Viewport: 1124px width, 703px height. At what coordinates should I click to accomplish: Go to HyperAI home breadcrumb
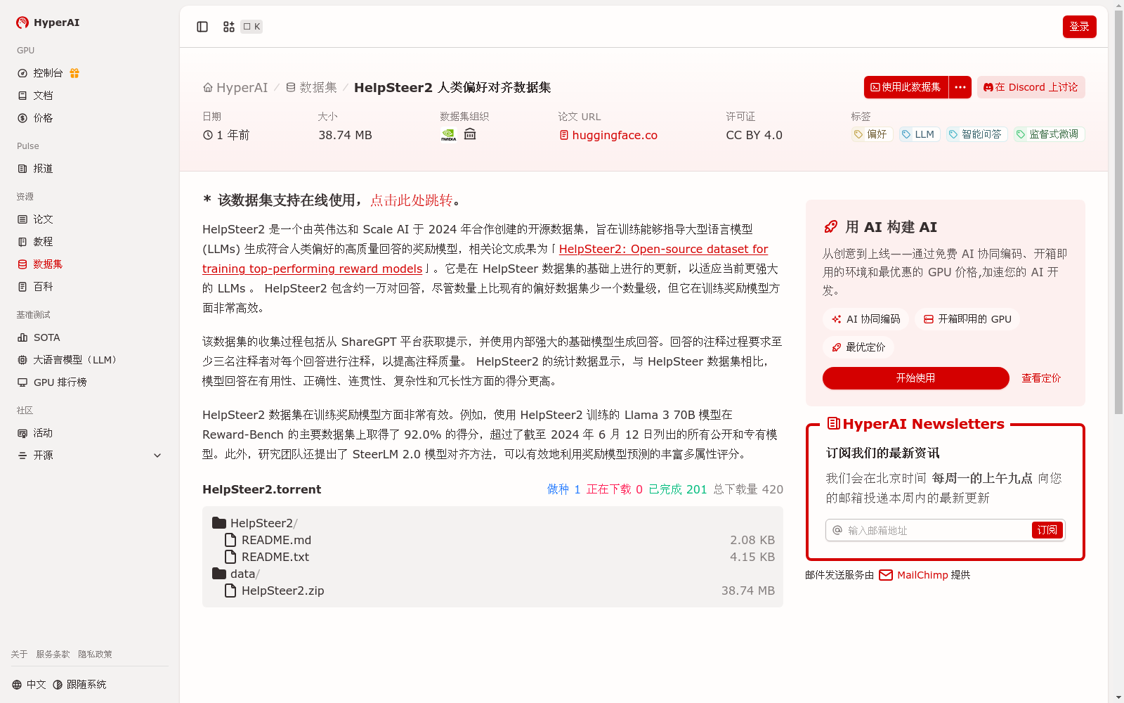pyautogui.click(x=235, y=88)
